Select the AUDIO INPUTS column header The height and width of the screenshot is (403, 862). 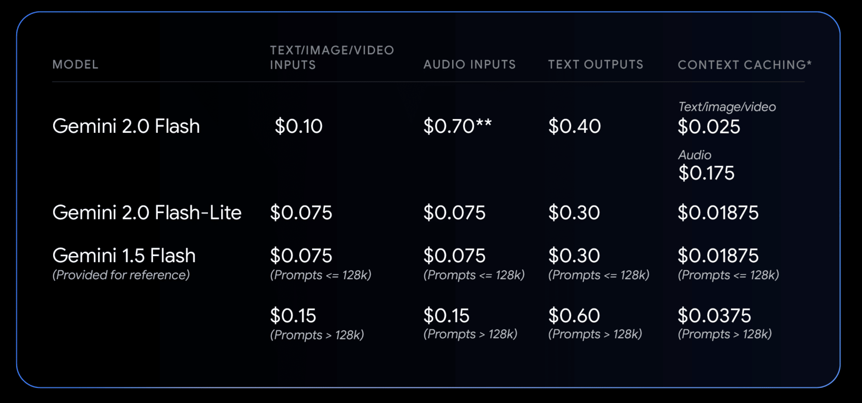[469, 65]
